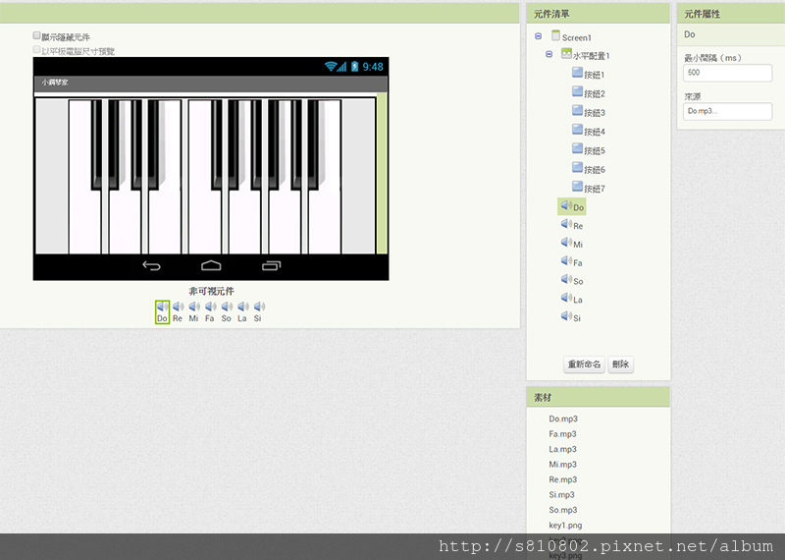785x560 pixels.
Task: Tick the 顯示隱藏元件 checkbox
Action: click(36, 35)
